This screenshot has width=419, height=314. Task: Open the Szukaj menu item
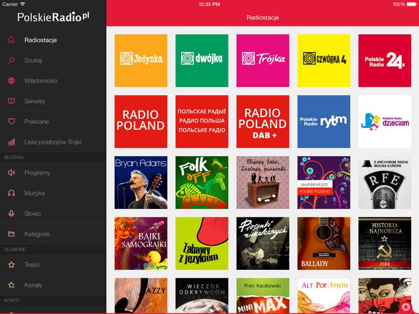click(x=53, y=60)
